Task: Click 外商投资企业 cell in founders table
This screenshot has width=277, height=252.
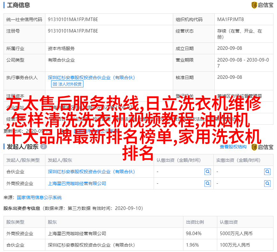Action: point(20,183)
